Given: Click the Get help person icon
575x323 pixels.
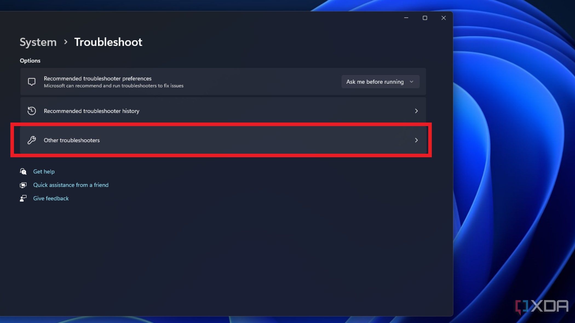Looking at the screenshot, I should click(23, 171).
